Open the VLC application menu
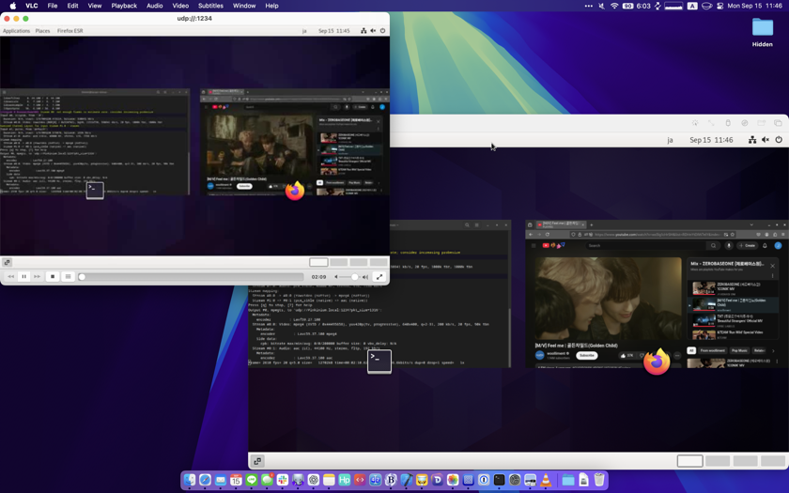The image size is (789, 493). (x=32, y=6)
